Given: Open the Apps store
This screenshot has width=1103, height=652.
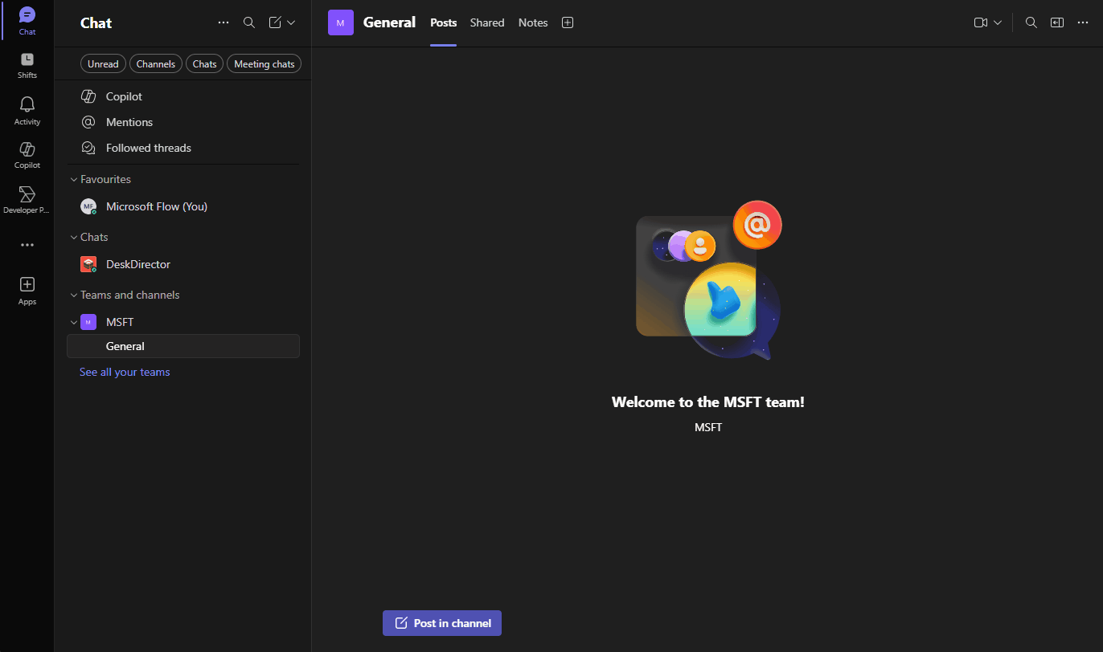Looking at the screenshot, I should [27, 291].
